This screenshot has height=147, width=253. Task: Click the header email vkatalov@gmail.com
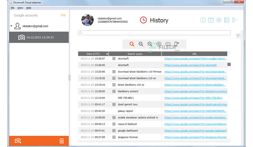coord(110,19)
